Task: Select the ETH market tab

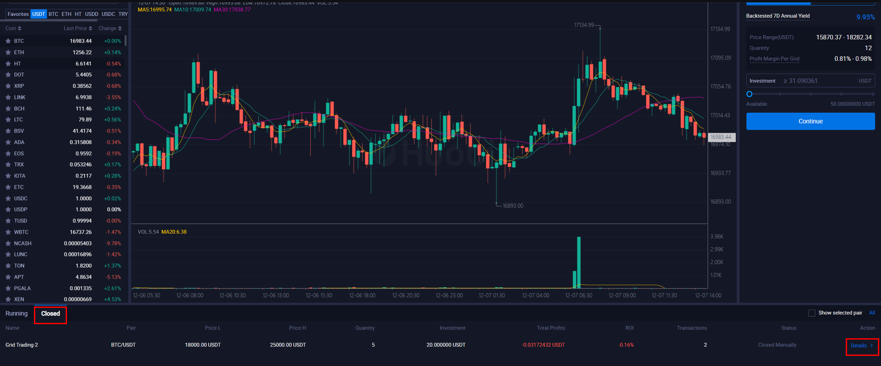Action: click(x=66, y=14)
